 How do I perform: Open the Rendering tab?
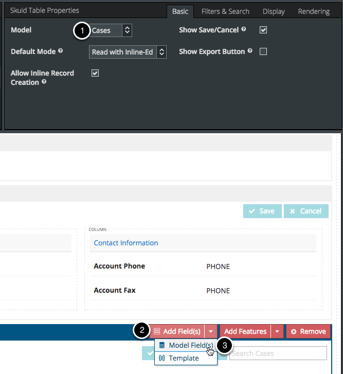pos(314,11)
